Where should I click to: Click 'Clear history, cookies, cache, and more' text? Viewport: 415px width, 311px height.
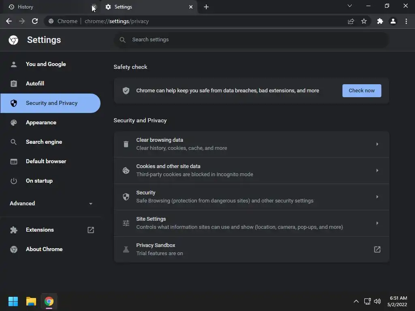coord(182,148)
